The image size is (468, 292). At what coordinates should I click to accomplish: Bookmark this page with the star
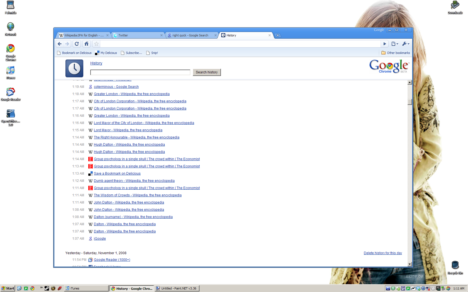tap(96, 44)
